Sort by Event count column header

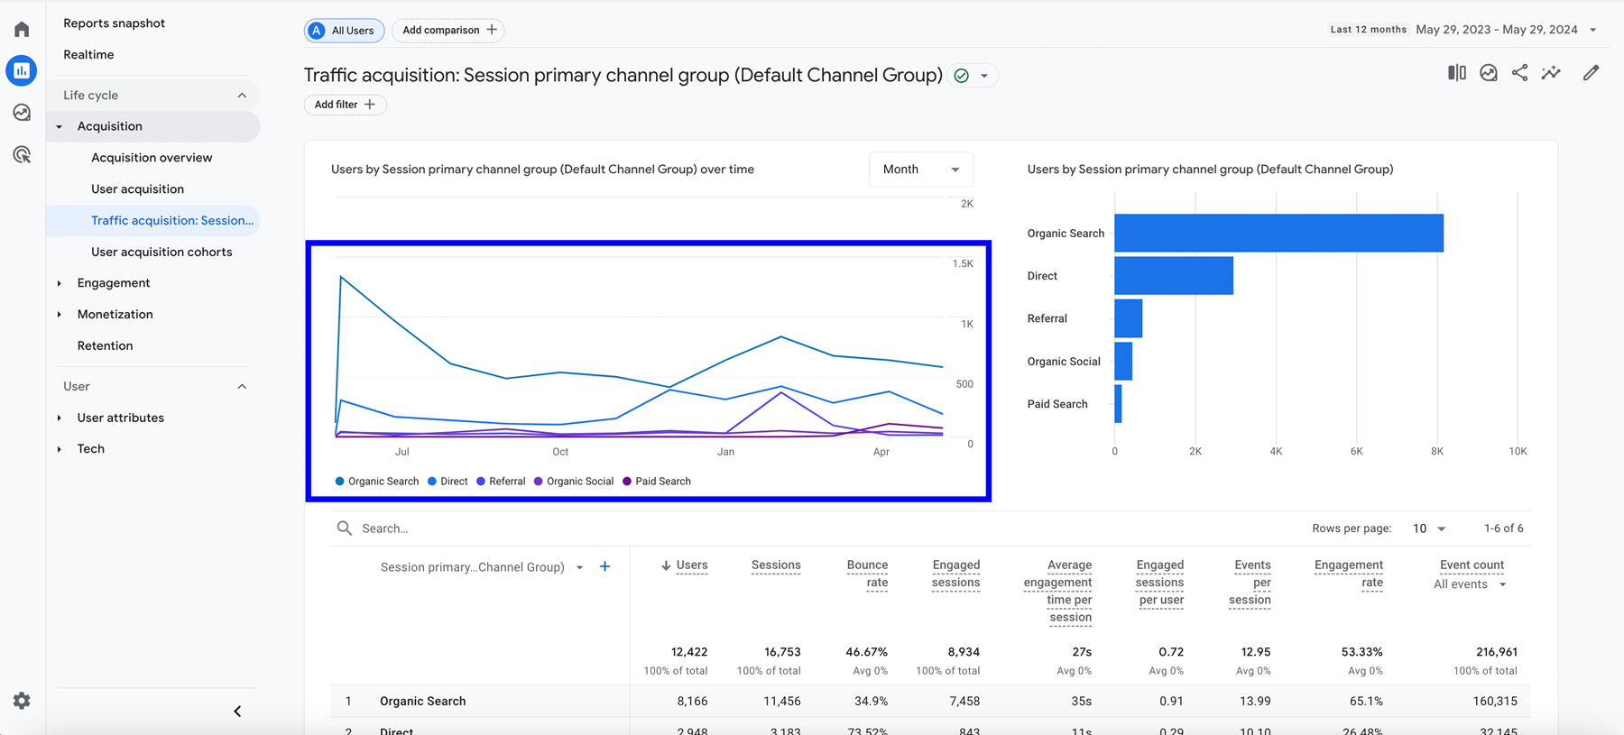point(1472,565)
